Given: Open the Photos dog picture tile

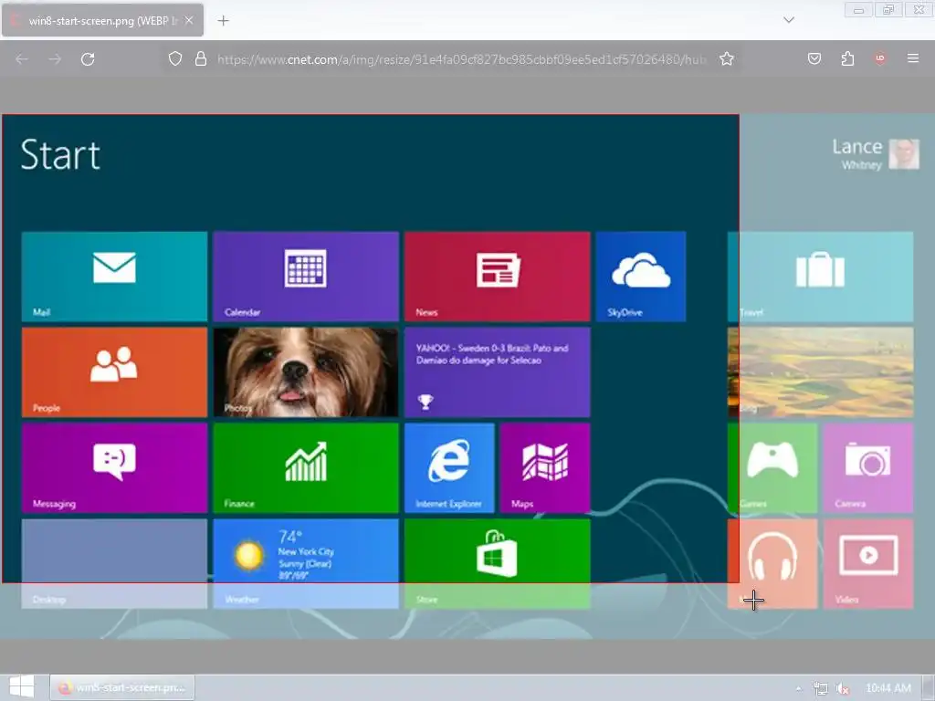Looking at the screenshot, I should tap(306, 372).
